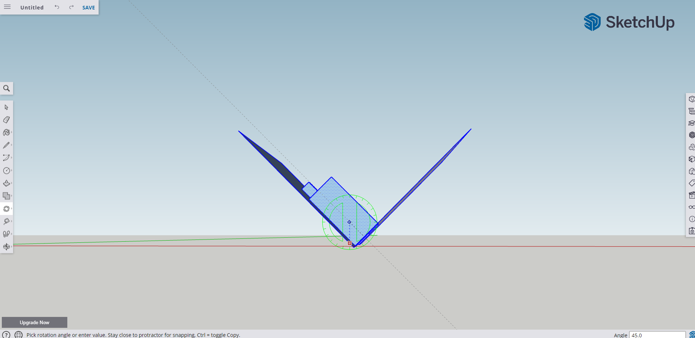Click the Undo arrow
Image resolution: width=695 pixels, height=338 pixels.
click(x=57, y=7)
